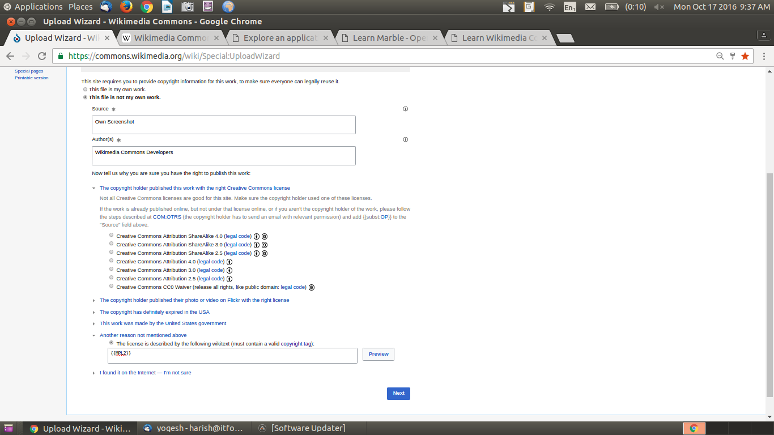
Task: Select Creative Commons Attribution 4.0 radio
Action: coord(112,261)
